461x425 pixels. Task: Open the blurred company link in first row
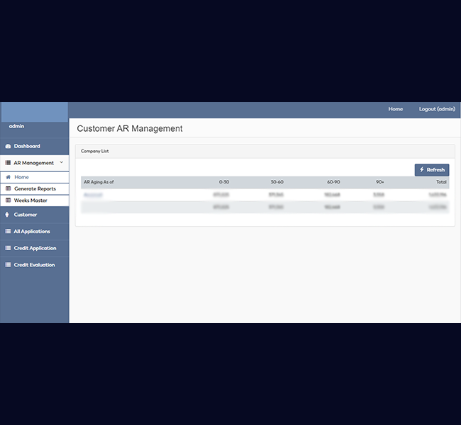click(x=93, y=195)
